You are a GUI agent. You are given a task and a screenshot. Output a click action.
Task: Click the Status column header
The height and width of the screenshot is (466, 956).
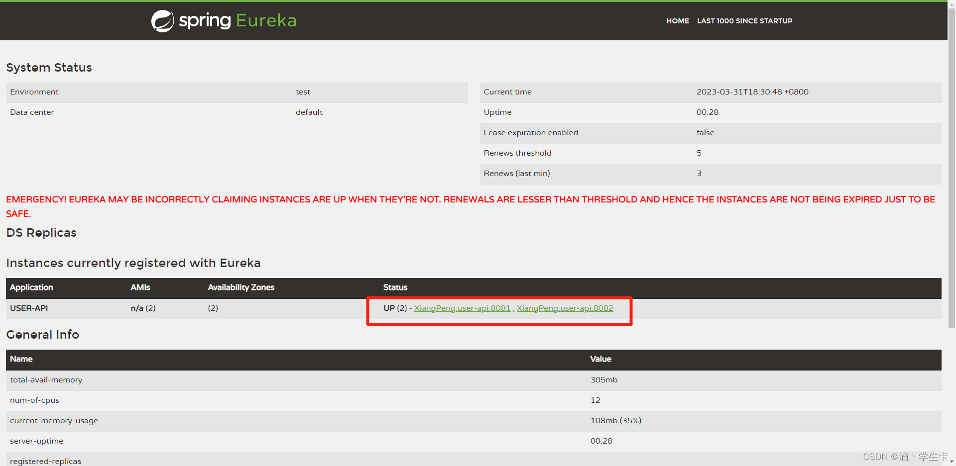pyautogui.click(x=395, y=287)
